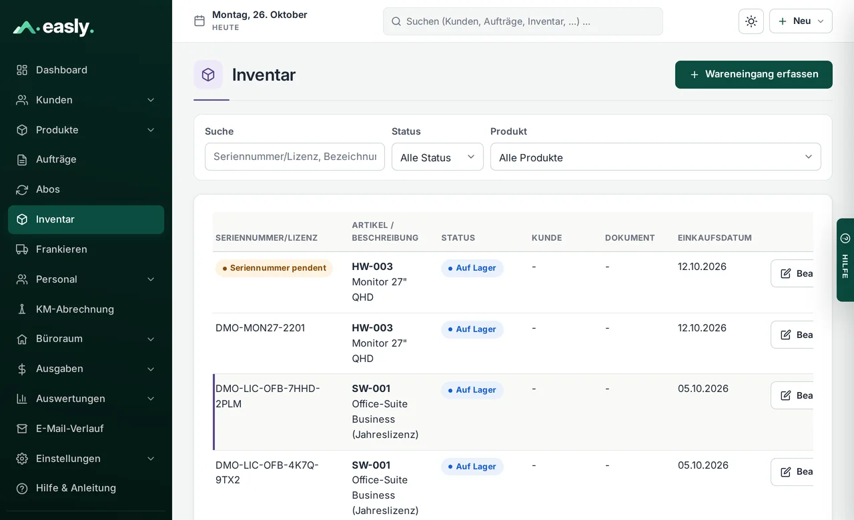The image size is (854, 520).
Task: Expand the Ausgaben submenu chevron
Action: 151,369
